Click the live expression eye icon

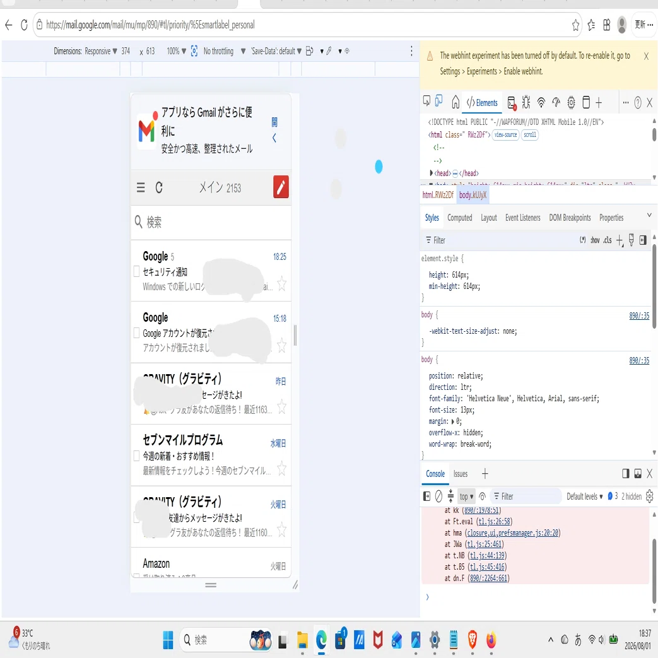point(482,496)
